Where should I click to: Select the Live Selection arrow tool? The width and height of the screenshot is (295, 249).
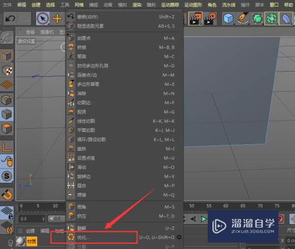pos(42,19)
